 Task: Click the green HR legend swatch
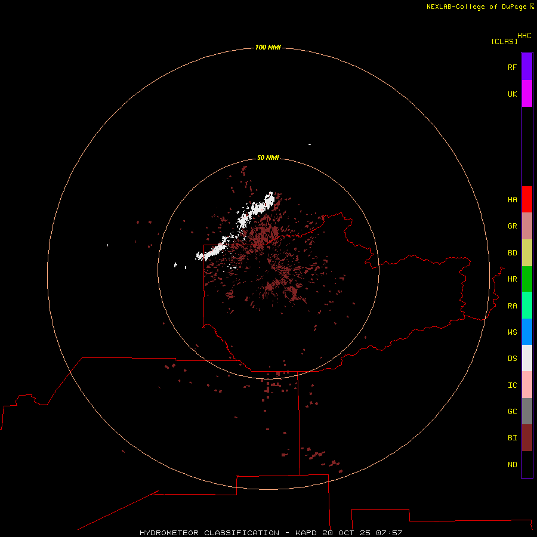tap(527, 279)
